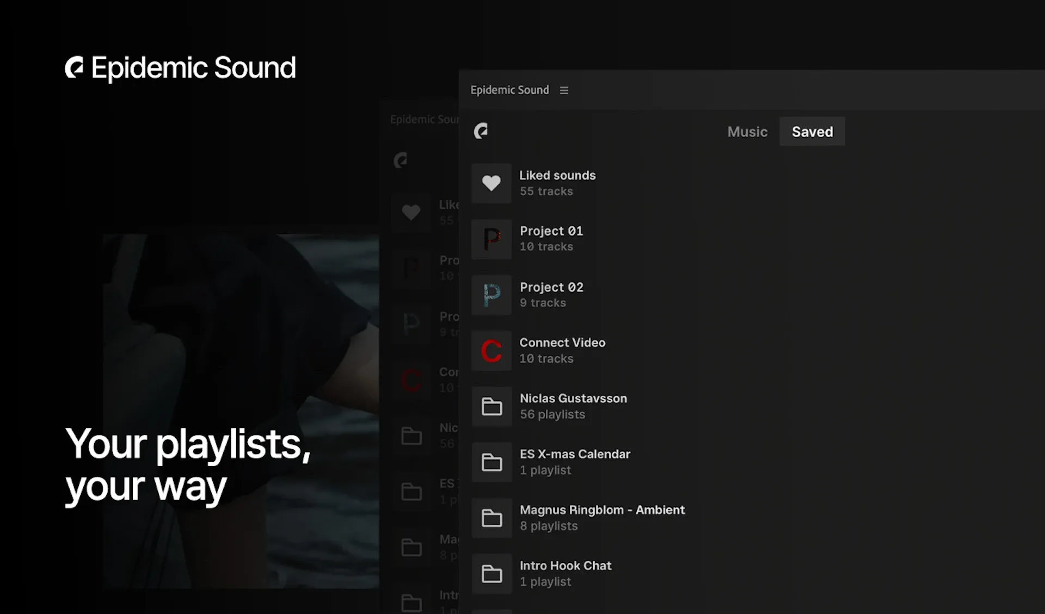
Task: Click the red C Connect Video icon
Action: click(491, 351)
